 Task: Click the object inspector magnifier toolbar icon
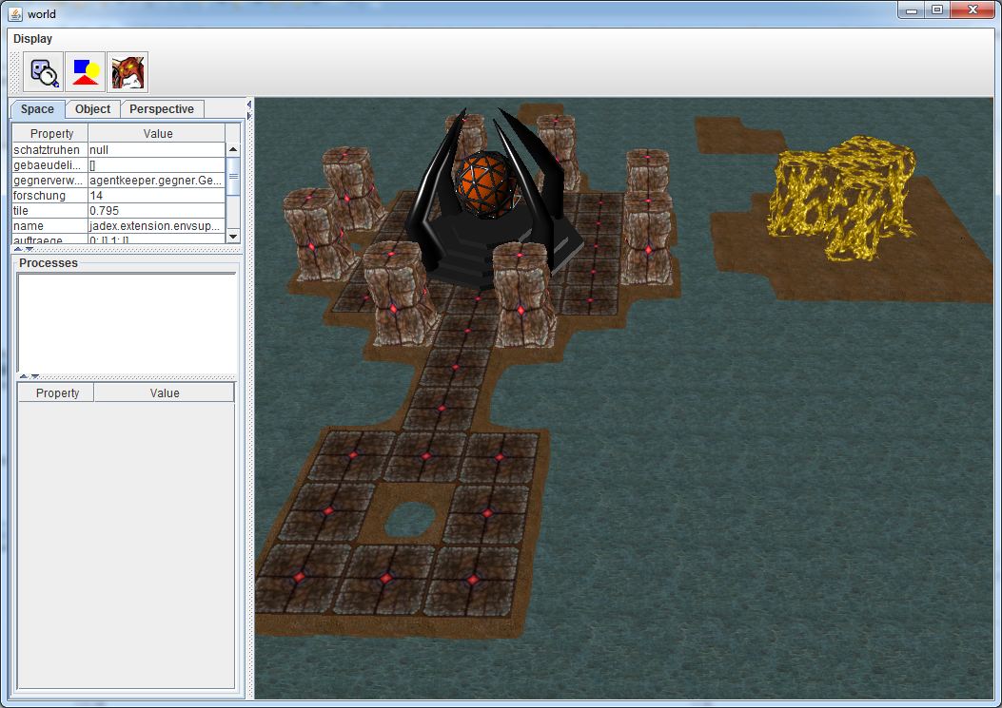(x=43, y=72)
